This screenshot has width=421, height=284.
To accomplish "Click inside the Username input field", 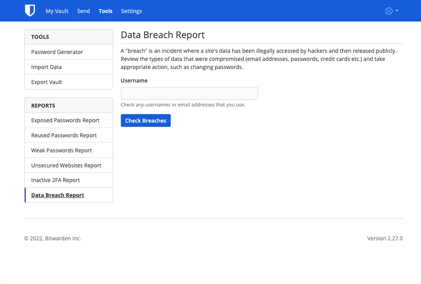I will (x=189, y=93).
